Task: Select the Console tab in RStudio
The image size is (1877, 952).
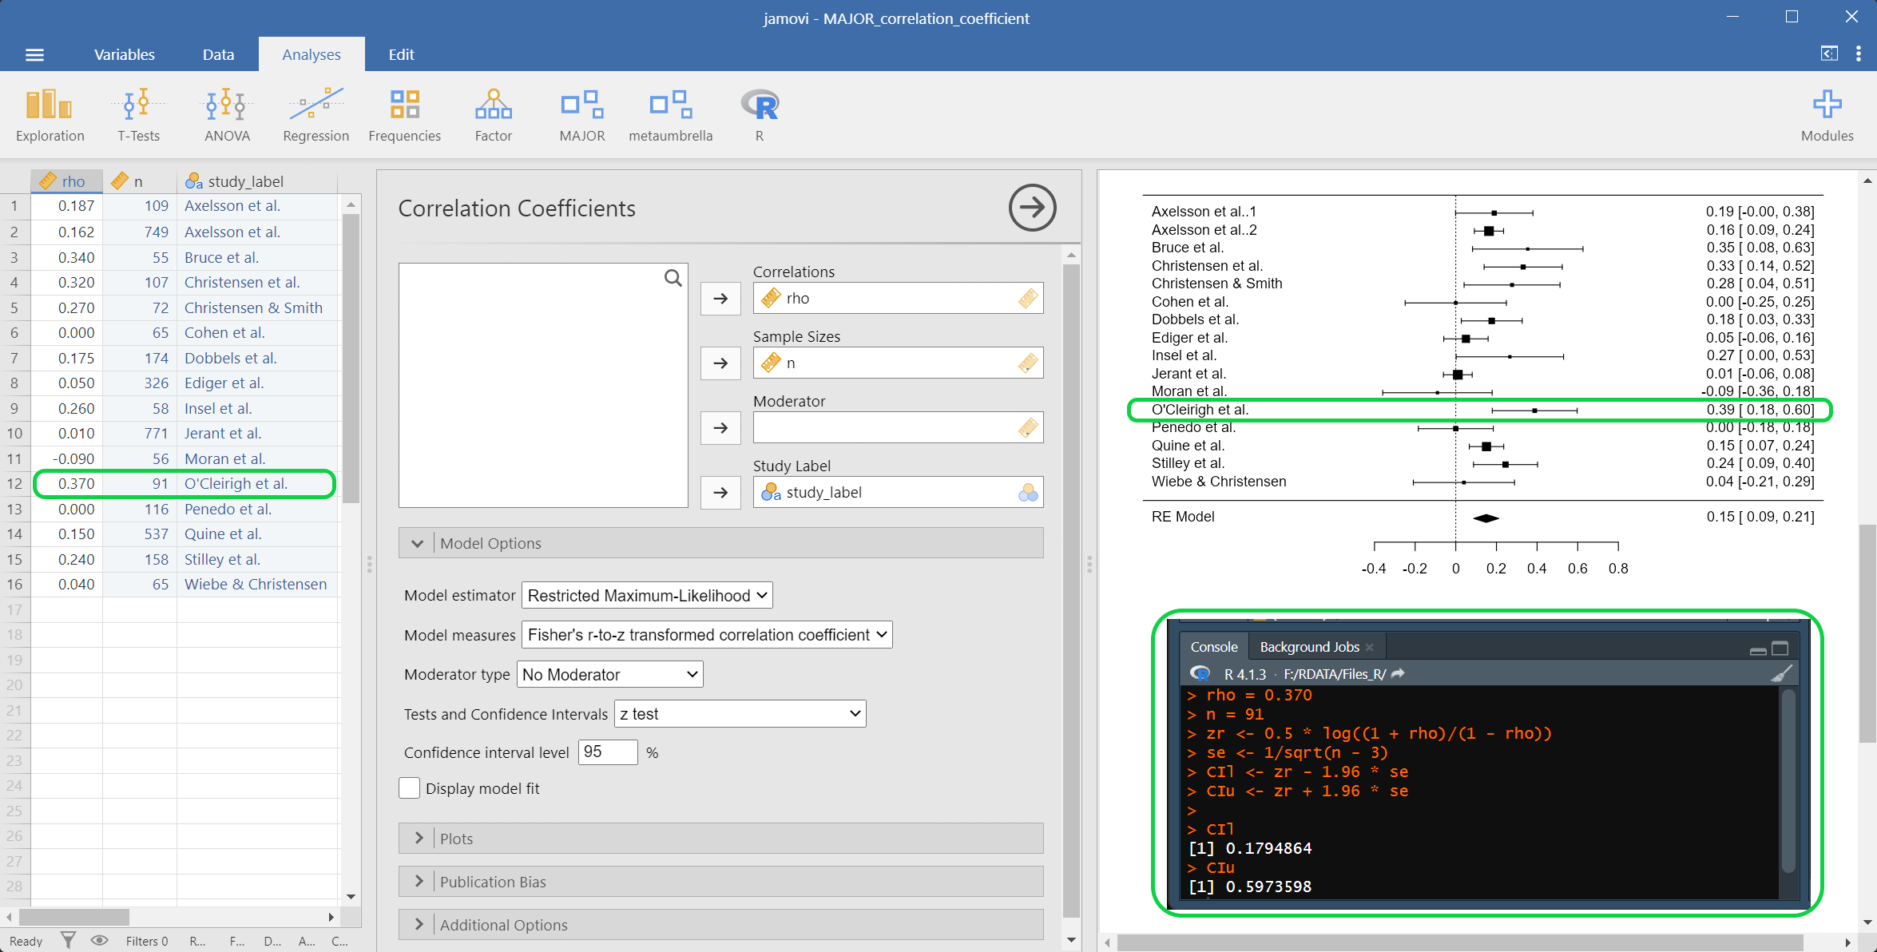Action: (x=1214, y=647)
